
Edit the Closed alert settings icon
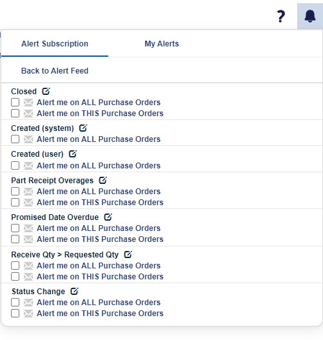tap(46, 91)
